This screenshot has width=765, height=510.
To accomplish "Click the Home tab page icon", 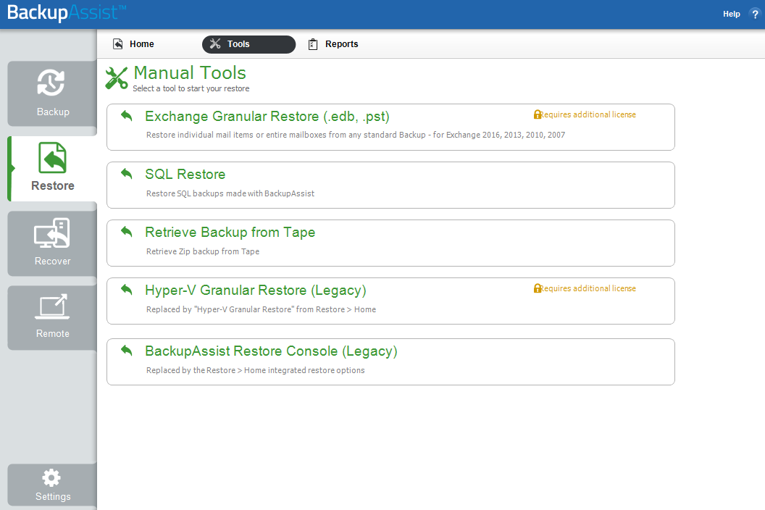I will (117, 44).
